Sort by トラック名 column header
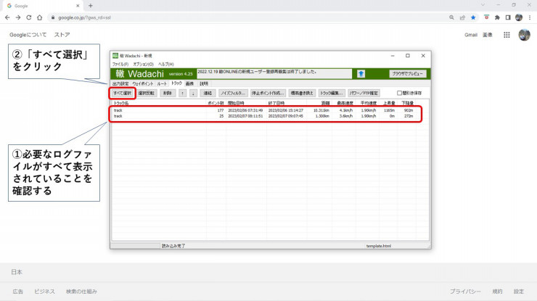Image resolution: width=537 pixels, height=301 pixels. 159,103
